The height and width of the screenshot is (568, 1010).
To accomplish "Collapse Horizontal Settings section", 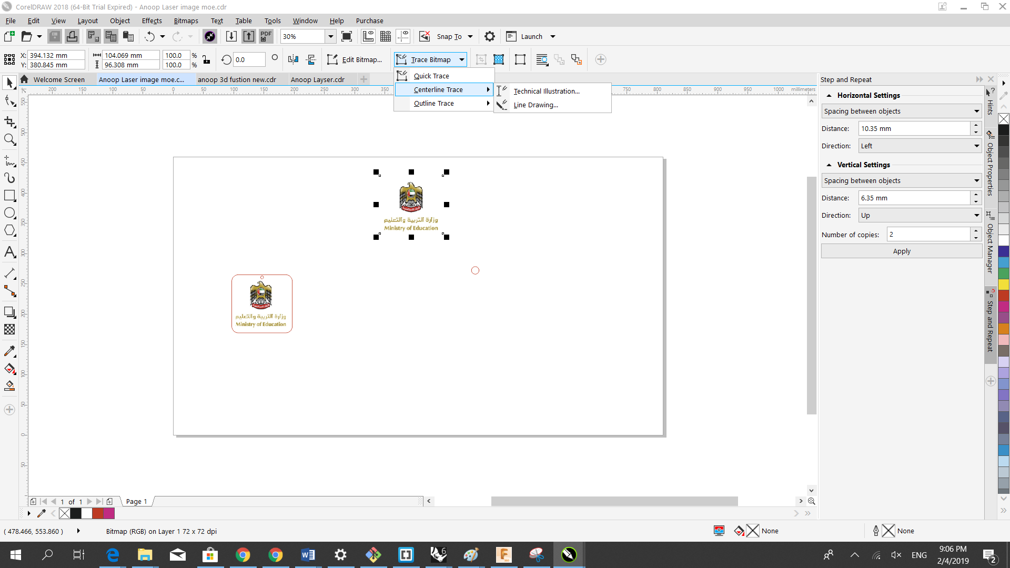I will click(829, 95).
